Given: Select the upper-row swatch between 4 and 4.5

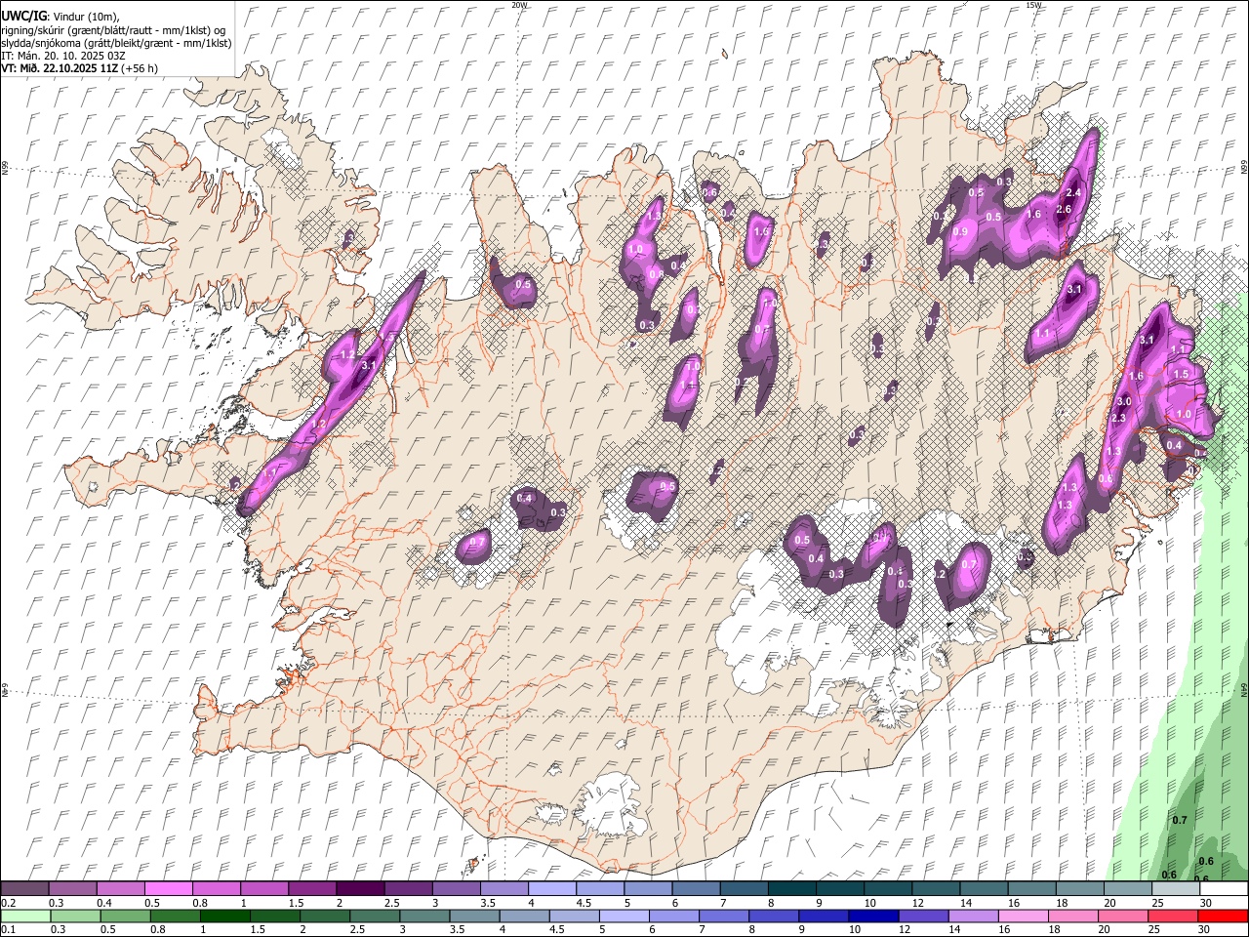Looking at the screenshot, I should (x=551, y=889).
